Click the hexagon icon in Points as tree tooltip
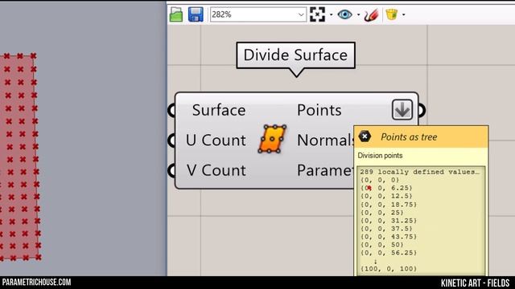Image resolution: width=515 pixels, height=289 pixels. pos(365,136)
